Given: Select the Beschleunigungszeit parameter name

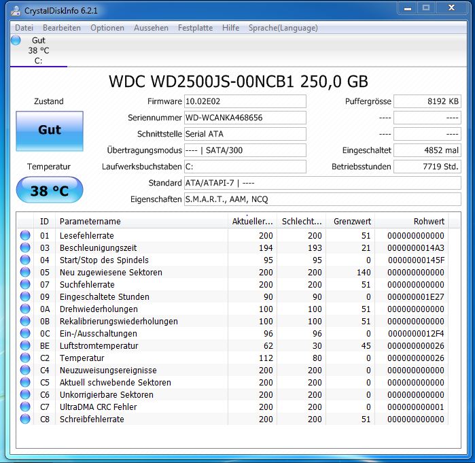Looking at the screenshot, I should pyautogui.click(x=98, y=248).
